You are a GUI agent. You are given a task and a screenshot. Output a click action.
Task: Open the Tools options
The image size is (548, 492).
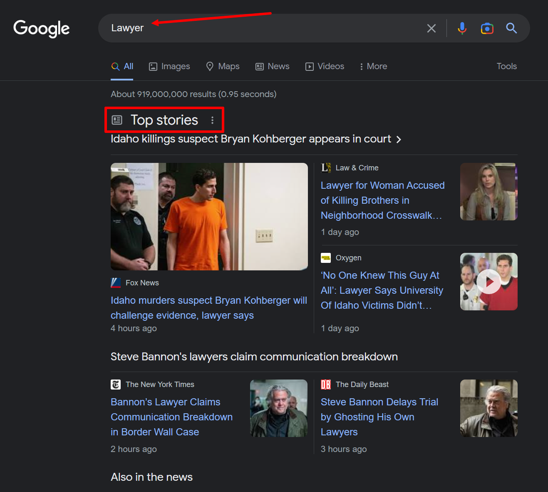coord(506,66)
